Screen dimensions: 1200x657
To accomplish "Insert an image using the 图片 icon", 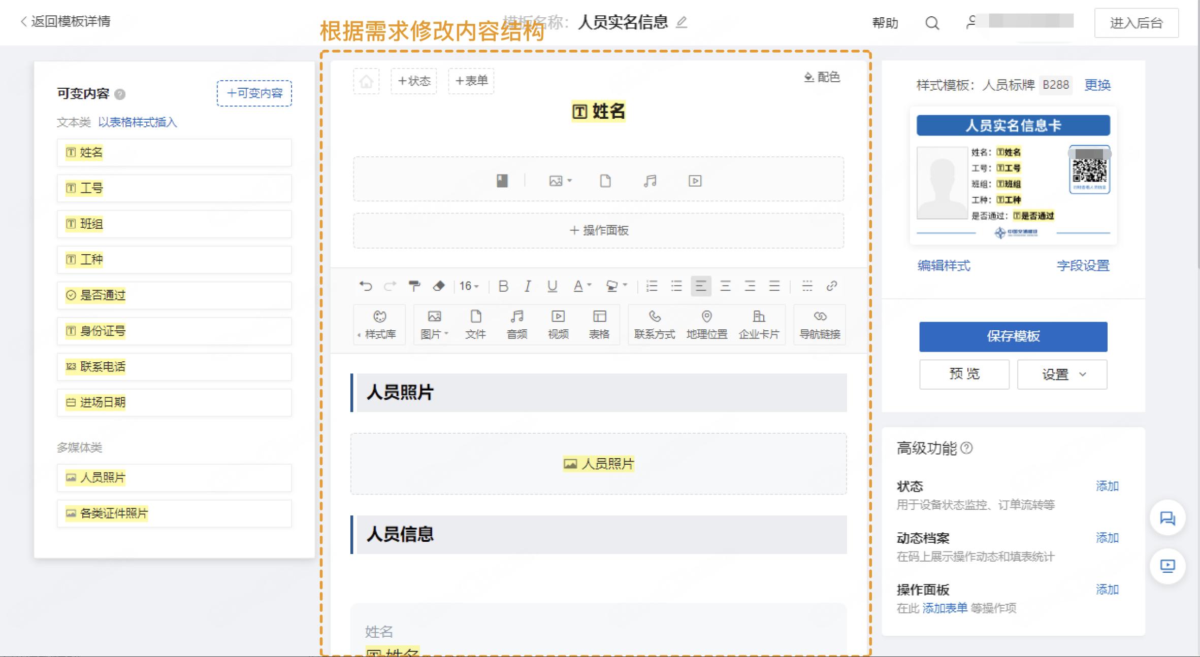I will point(434,325).
